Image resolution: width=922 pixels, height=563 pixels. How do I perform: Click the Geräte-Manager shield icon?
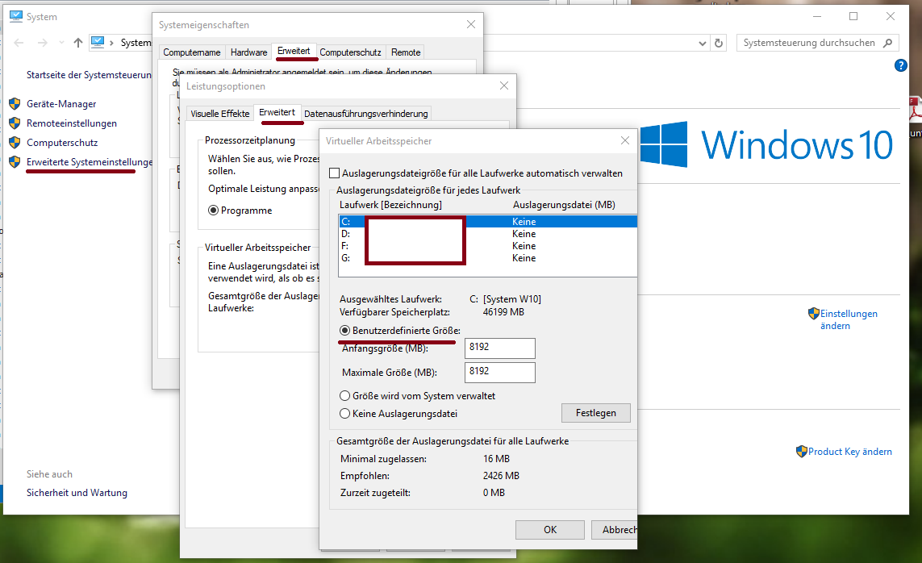(15, 104)
